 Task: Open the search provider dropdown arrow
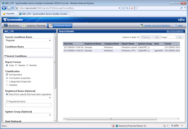point(185,8)
